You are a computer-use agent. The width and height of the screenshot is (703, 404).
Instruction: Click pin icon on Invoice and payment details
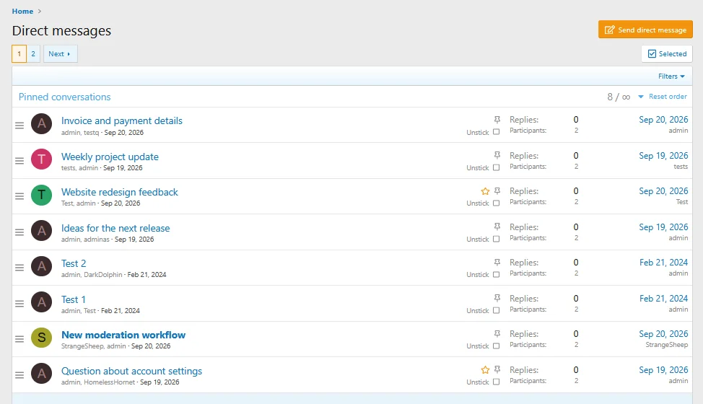[497, 120]
